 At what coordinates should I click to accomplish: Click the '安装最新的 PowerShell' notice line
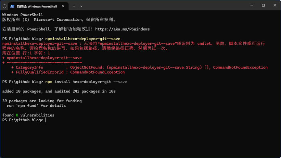click(76, 29)
